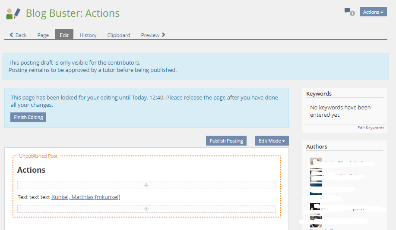
Task: Go to the Clipboard tab
Action: (x=119, y=35)
